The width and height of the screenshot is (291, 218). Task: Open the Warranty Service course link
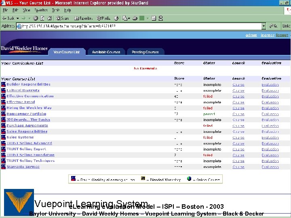(x=23, y=167)
